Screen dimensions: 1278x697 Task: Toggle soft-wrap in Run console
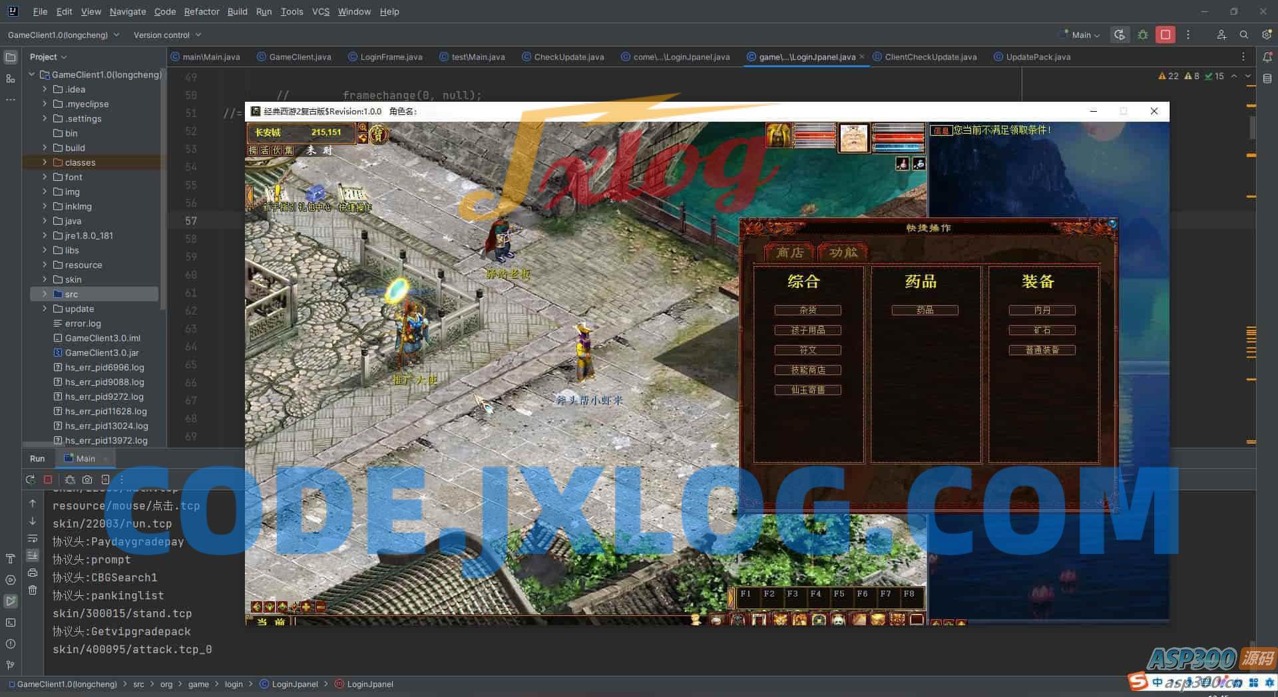[x=33, y=538]
